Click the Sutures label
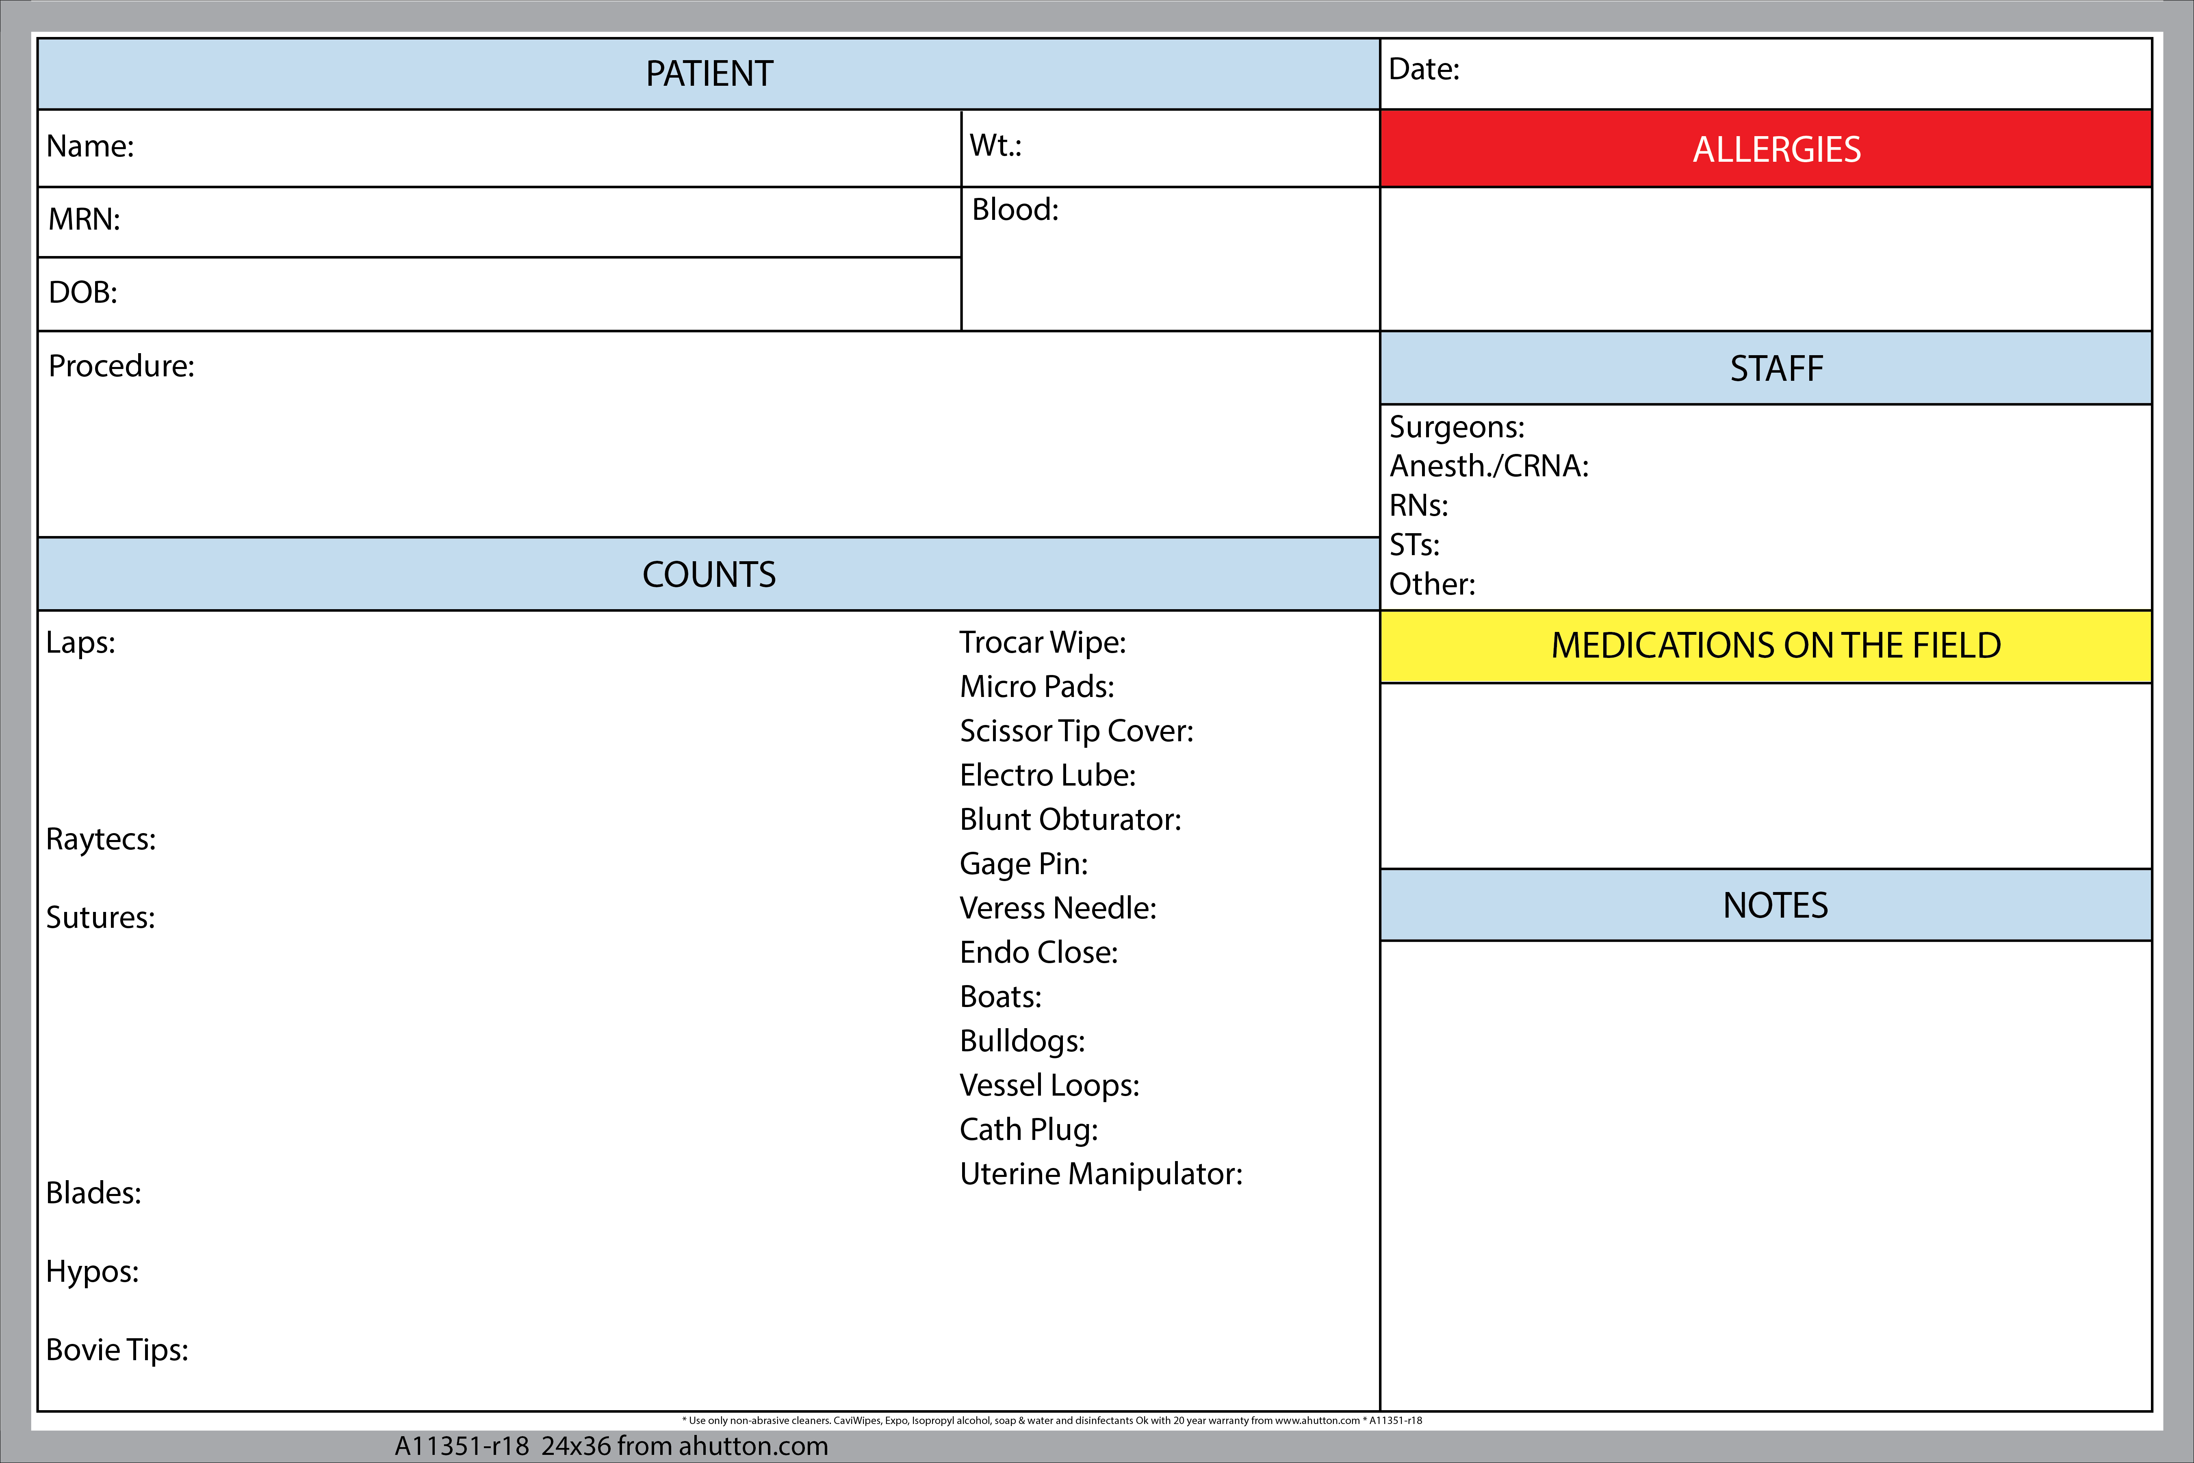The image size is (2194, 1463). click(100, 917)
